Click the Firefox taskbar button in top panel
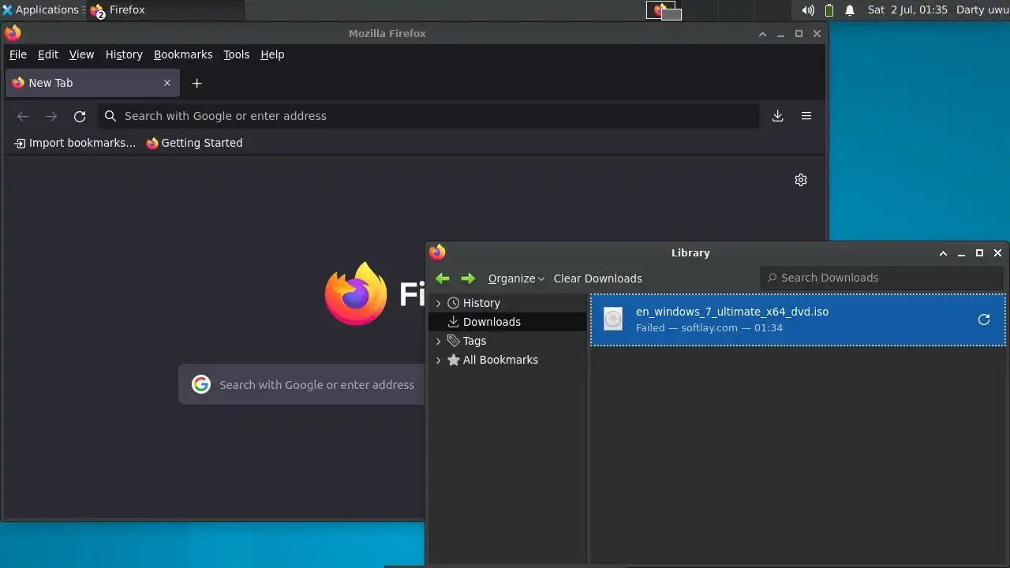This screenshot has height=568, width=1010. tap(166, 10)
